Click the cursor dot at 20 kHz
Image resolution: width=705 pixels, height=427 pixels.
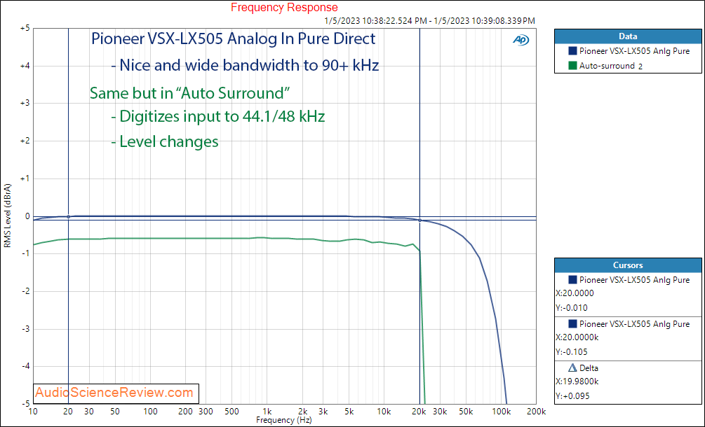[x=420, y=220]
